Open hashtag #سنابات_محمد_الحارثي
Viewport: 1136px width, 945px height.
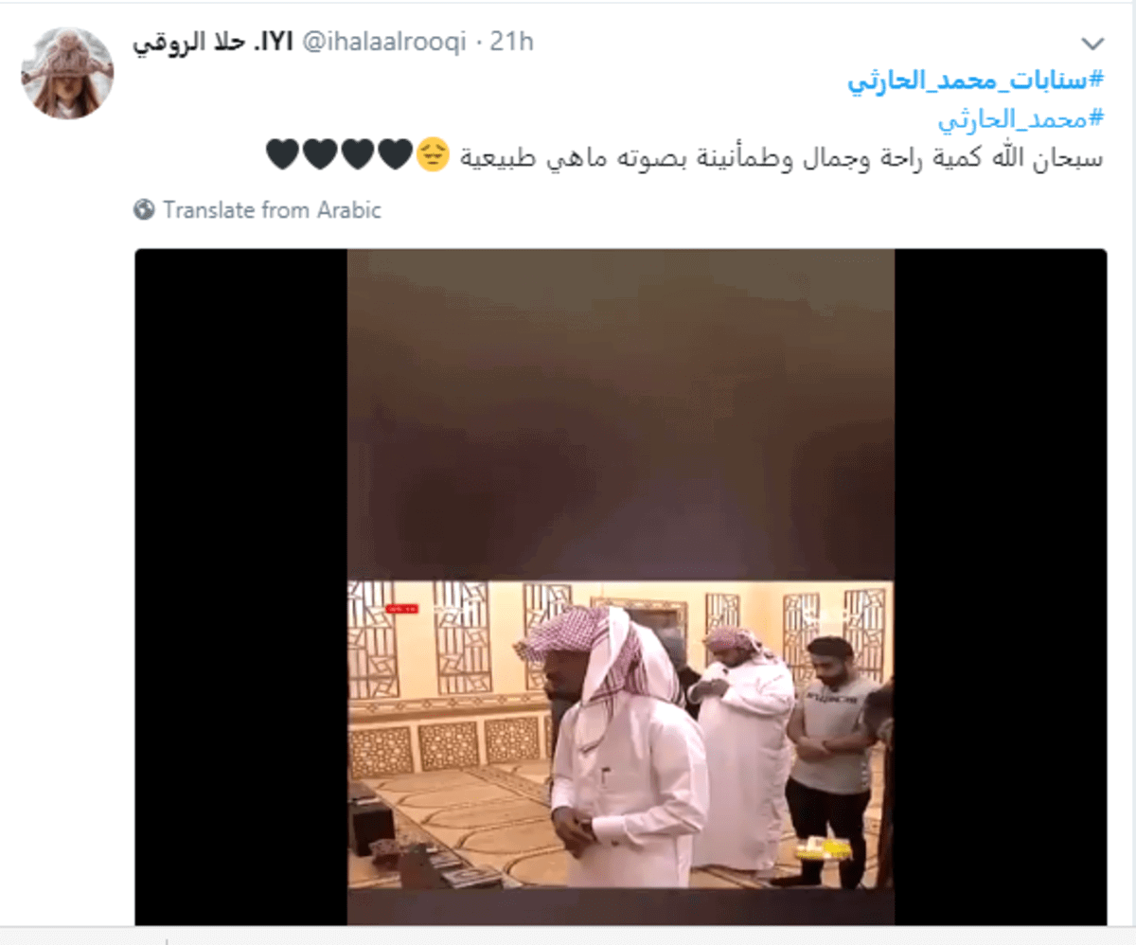coord(975,81)
